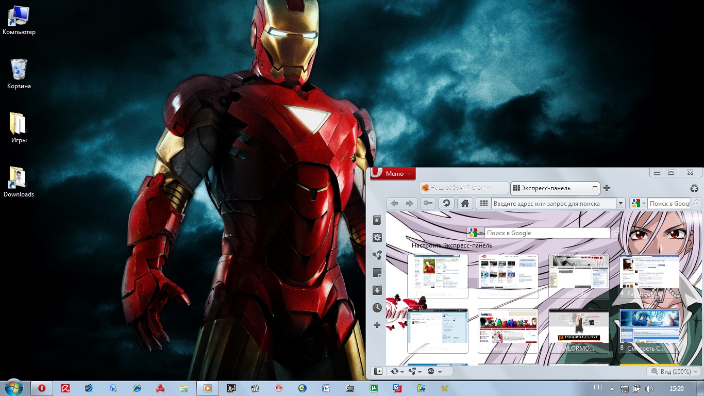
Task: Open iGoogle speed dial thumbnail
Action: [579, 276]
